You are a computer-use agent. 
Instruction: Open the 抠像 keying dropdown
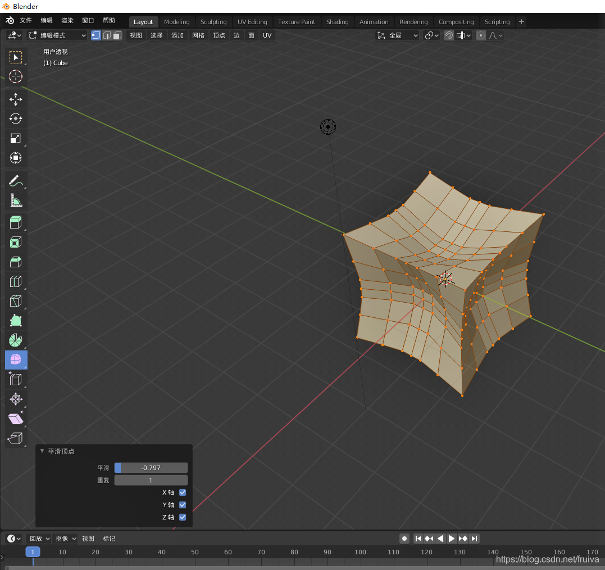66,539
